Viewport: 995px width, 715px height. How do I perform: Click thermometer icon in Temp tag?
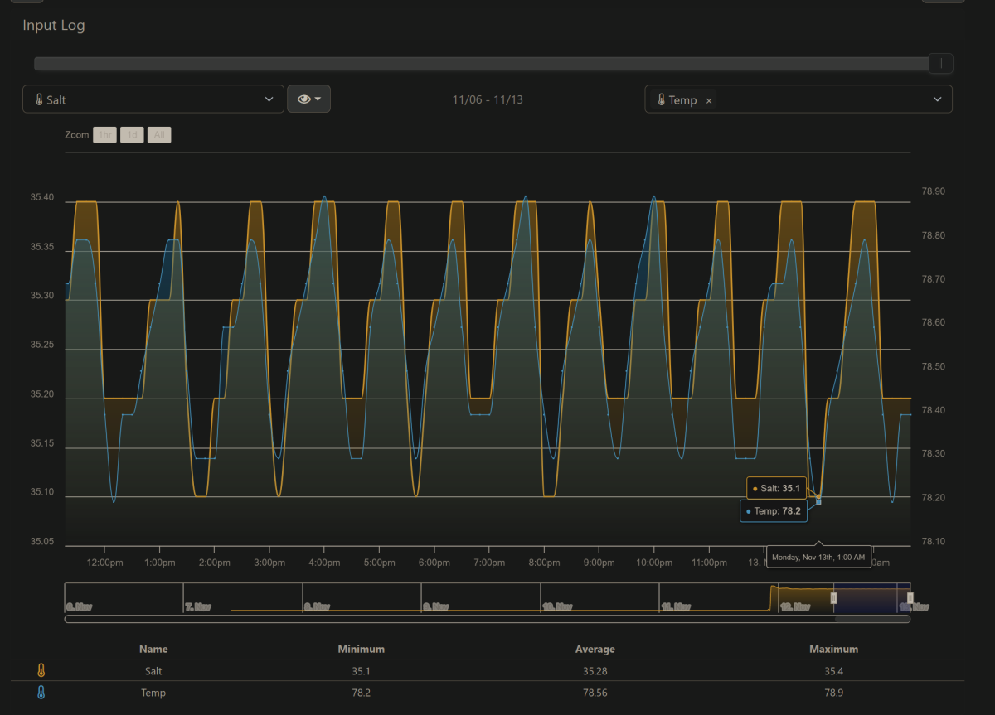(x=661, y=99)
